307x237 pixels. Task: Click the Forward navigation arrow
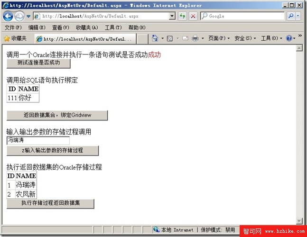click(x=19, y=16)
